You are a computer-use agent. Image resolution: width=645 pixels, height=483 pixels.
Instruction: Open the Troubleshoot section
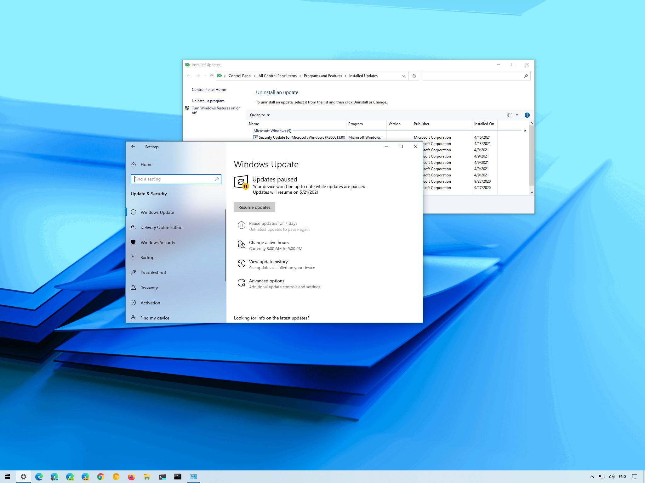click(x=153, y=273)
